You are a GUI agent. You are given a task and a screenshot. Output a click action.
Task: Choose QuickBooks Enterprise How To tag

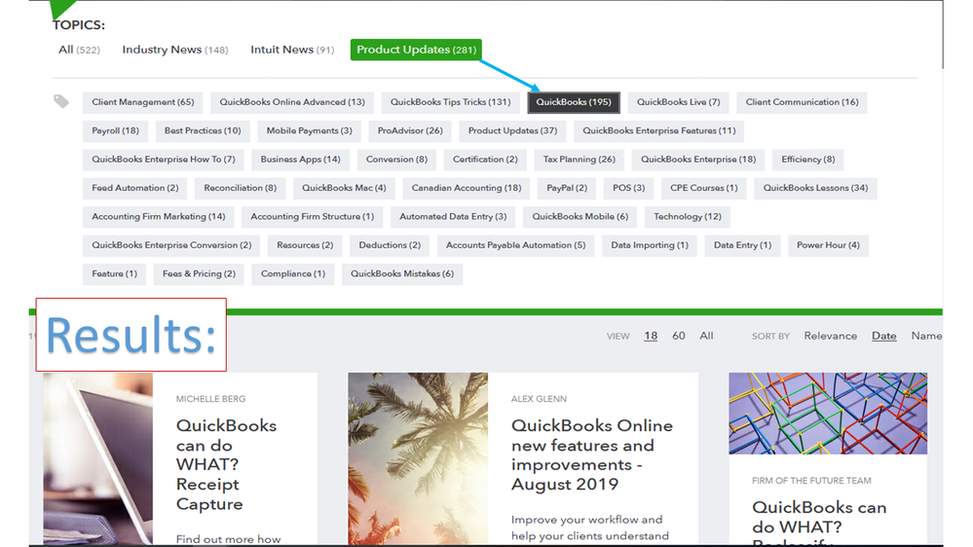click(x=164, y=160)
